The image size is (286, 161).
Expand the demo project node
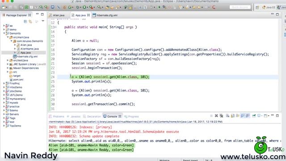point(4,30)
